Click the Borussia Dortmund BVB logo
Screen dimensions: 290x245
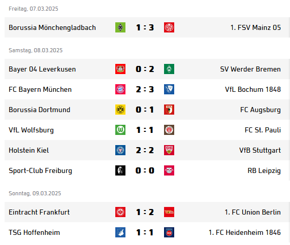click(120, 110)
